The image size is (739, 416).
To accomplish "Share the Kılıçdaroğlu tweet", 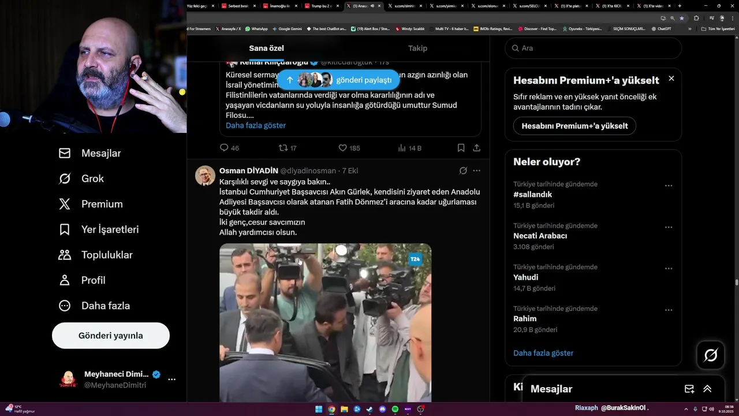I will pyautogui.click(x=476, y=148).
